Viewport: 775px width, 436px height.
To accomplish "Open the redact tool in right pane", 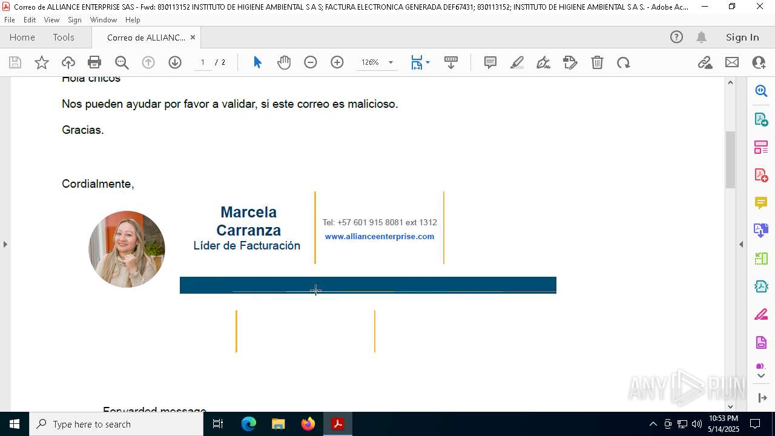I will tap(761, 315).
